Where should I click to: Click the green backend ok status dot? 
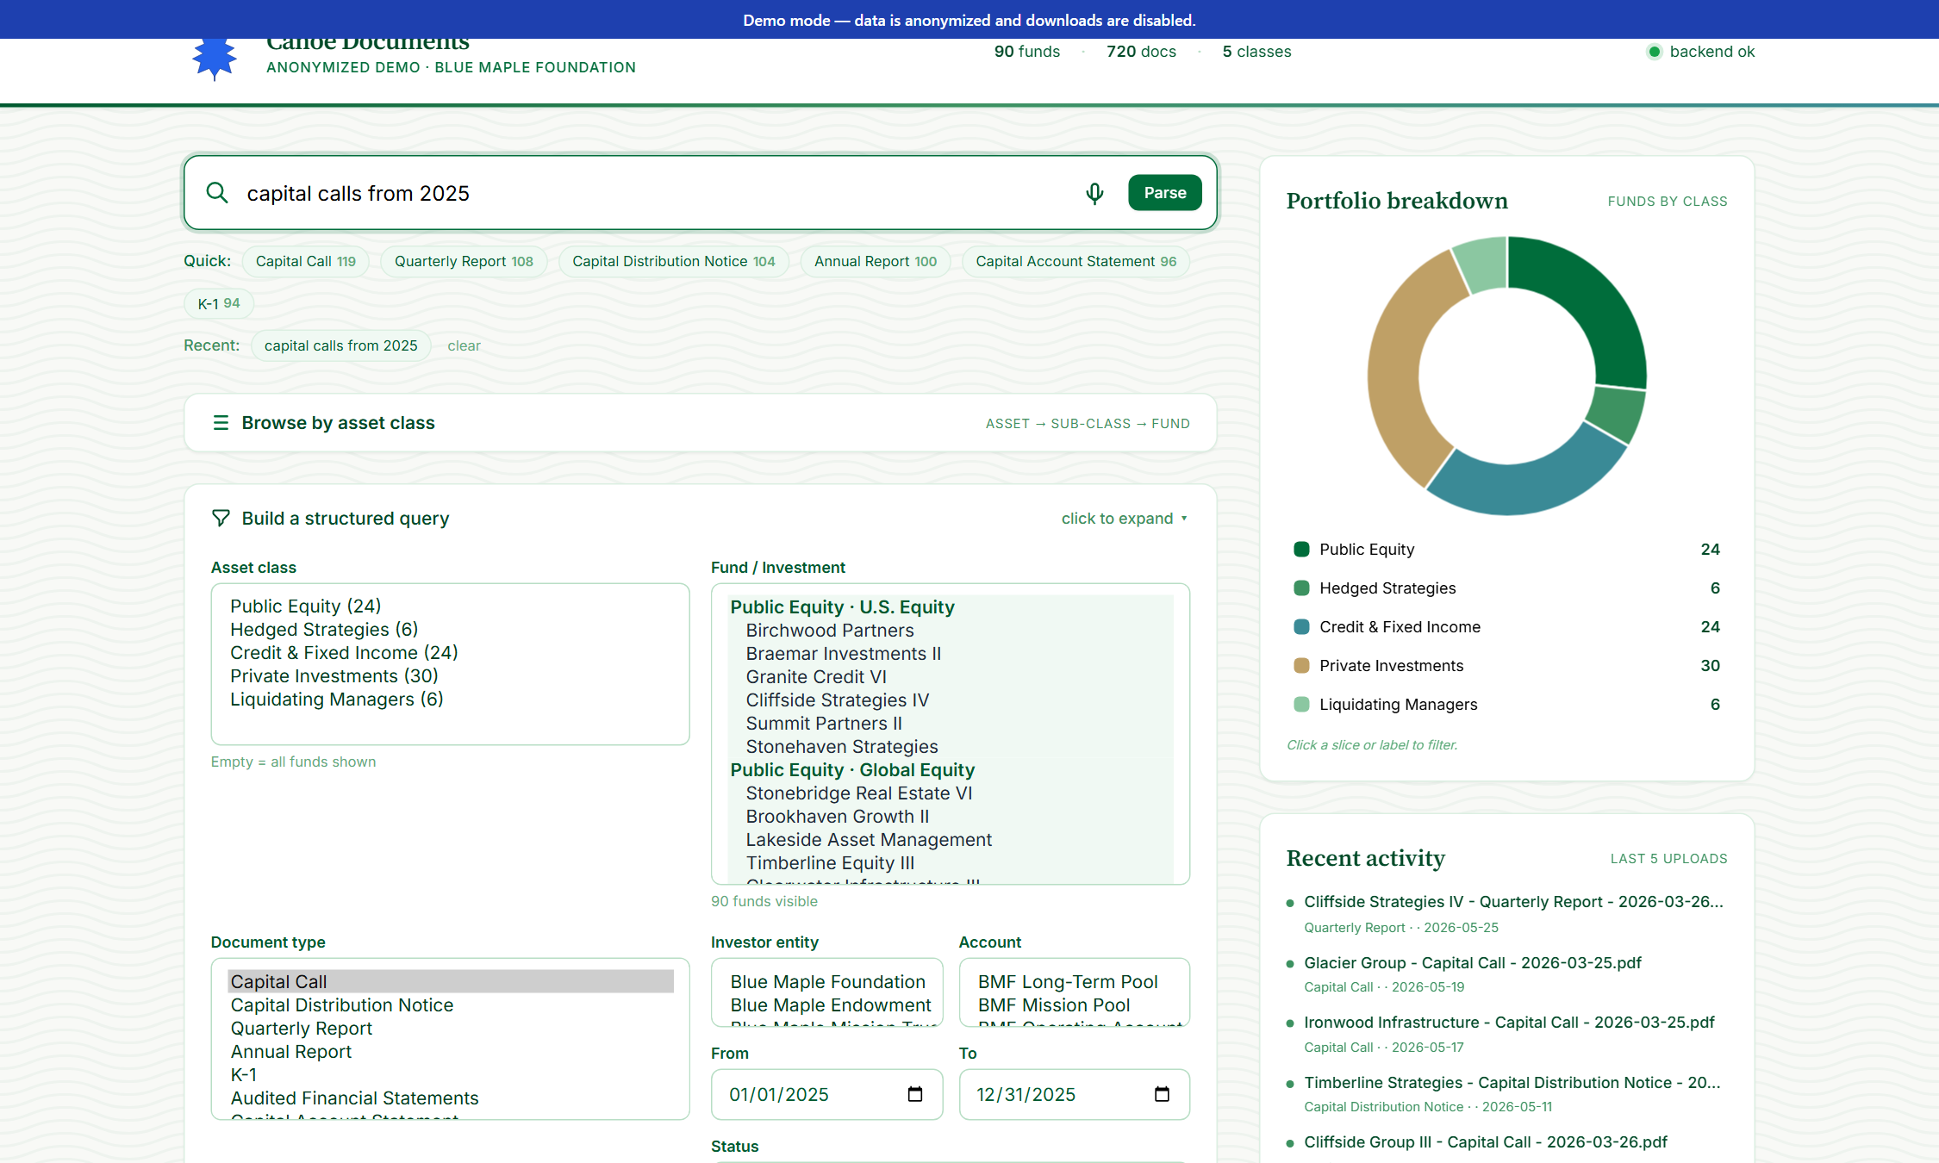(1654, 52)
